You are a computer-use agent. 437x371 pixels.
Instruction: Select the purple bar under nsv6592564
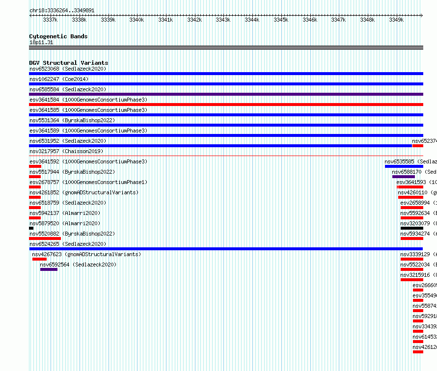pos(49,269)
